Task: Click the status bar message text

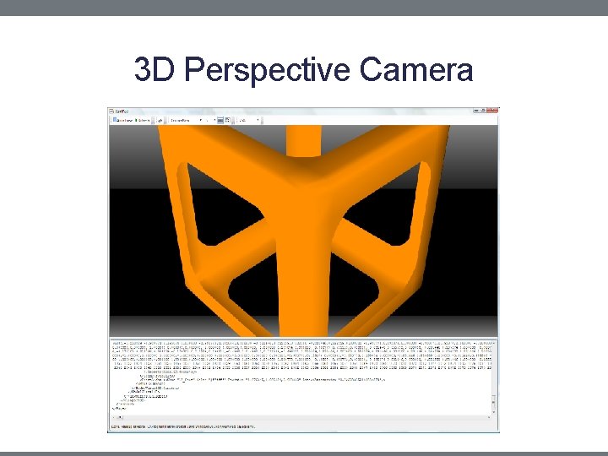Action: click(x=183, y=426)
